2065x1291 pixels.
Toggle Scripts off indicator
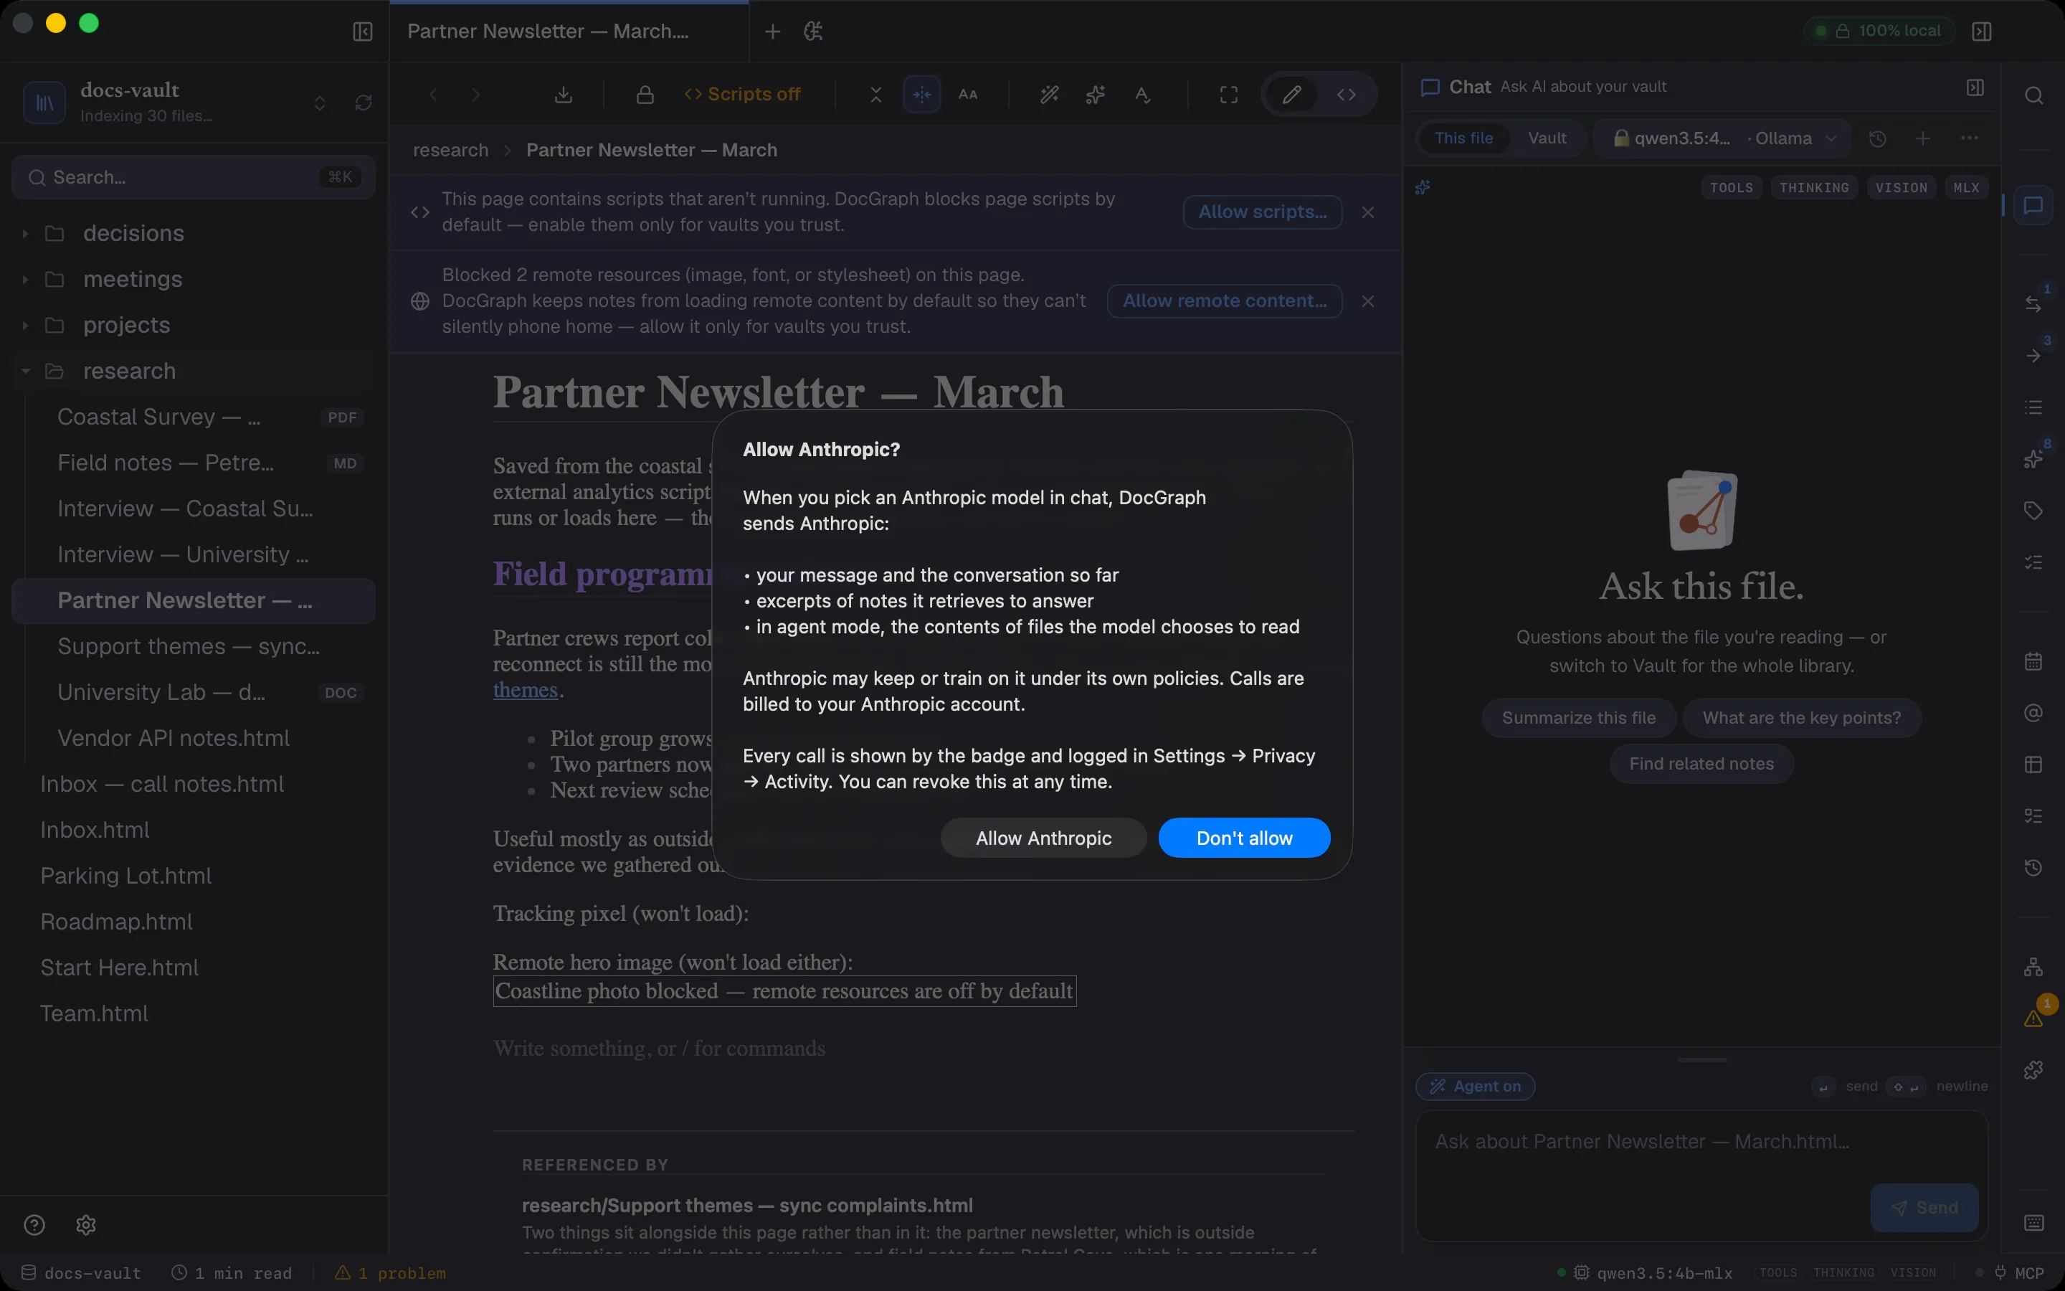point(742,94)
